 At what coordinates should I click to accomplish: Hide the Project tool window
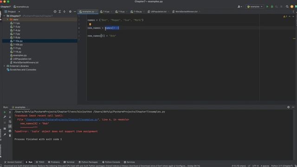75,12
